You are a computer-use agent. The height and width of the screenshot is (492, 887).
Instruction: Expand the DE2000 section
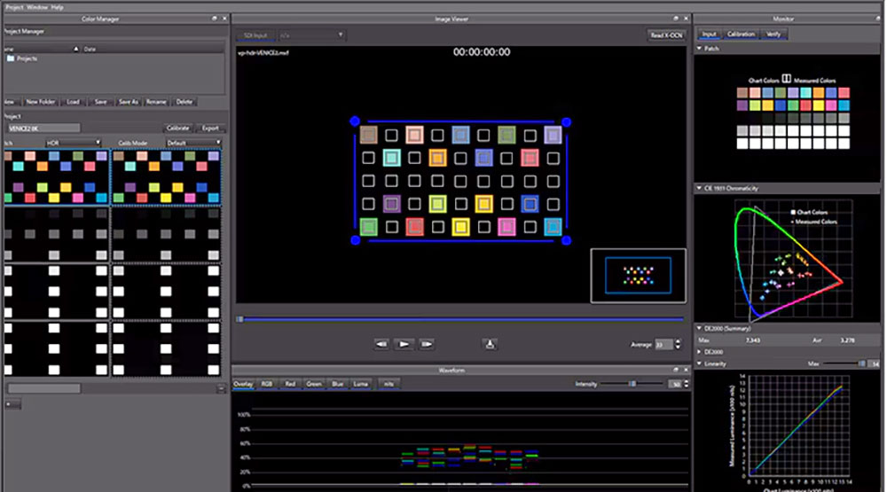pos(700,352)
